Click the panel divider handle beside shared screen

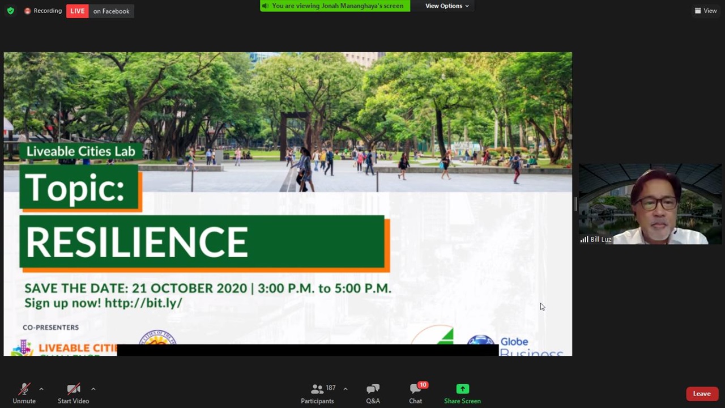coord(575,204)
